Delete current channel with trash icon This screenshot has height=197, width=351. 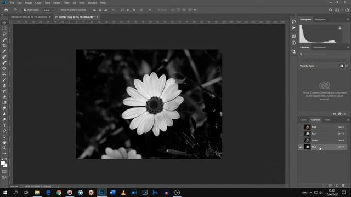point(343,186)
